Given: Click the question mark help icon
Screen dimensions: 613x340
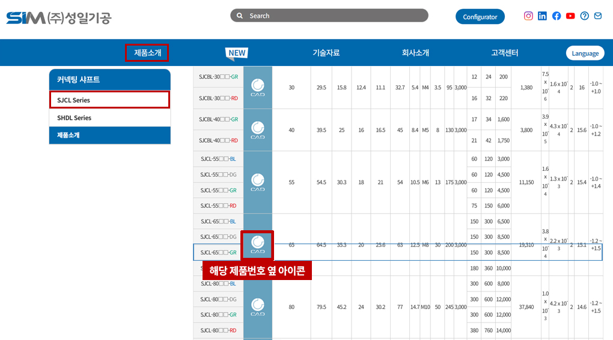Looking at the screenshot, I should [584, 16].
